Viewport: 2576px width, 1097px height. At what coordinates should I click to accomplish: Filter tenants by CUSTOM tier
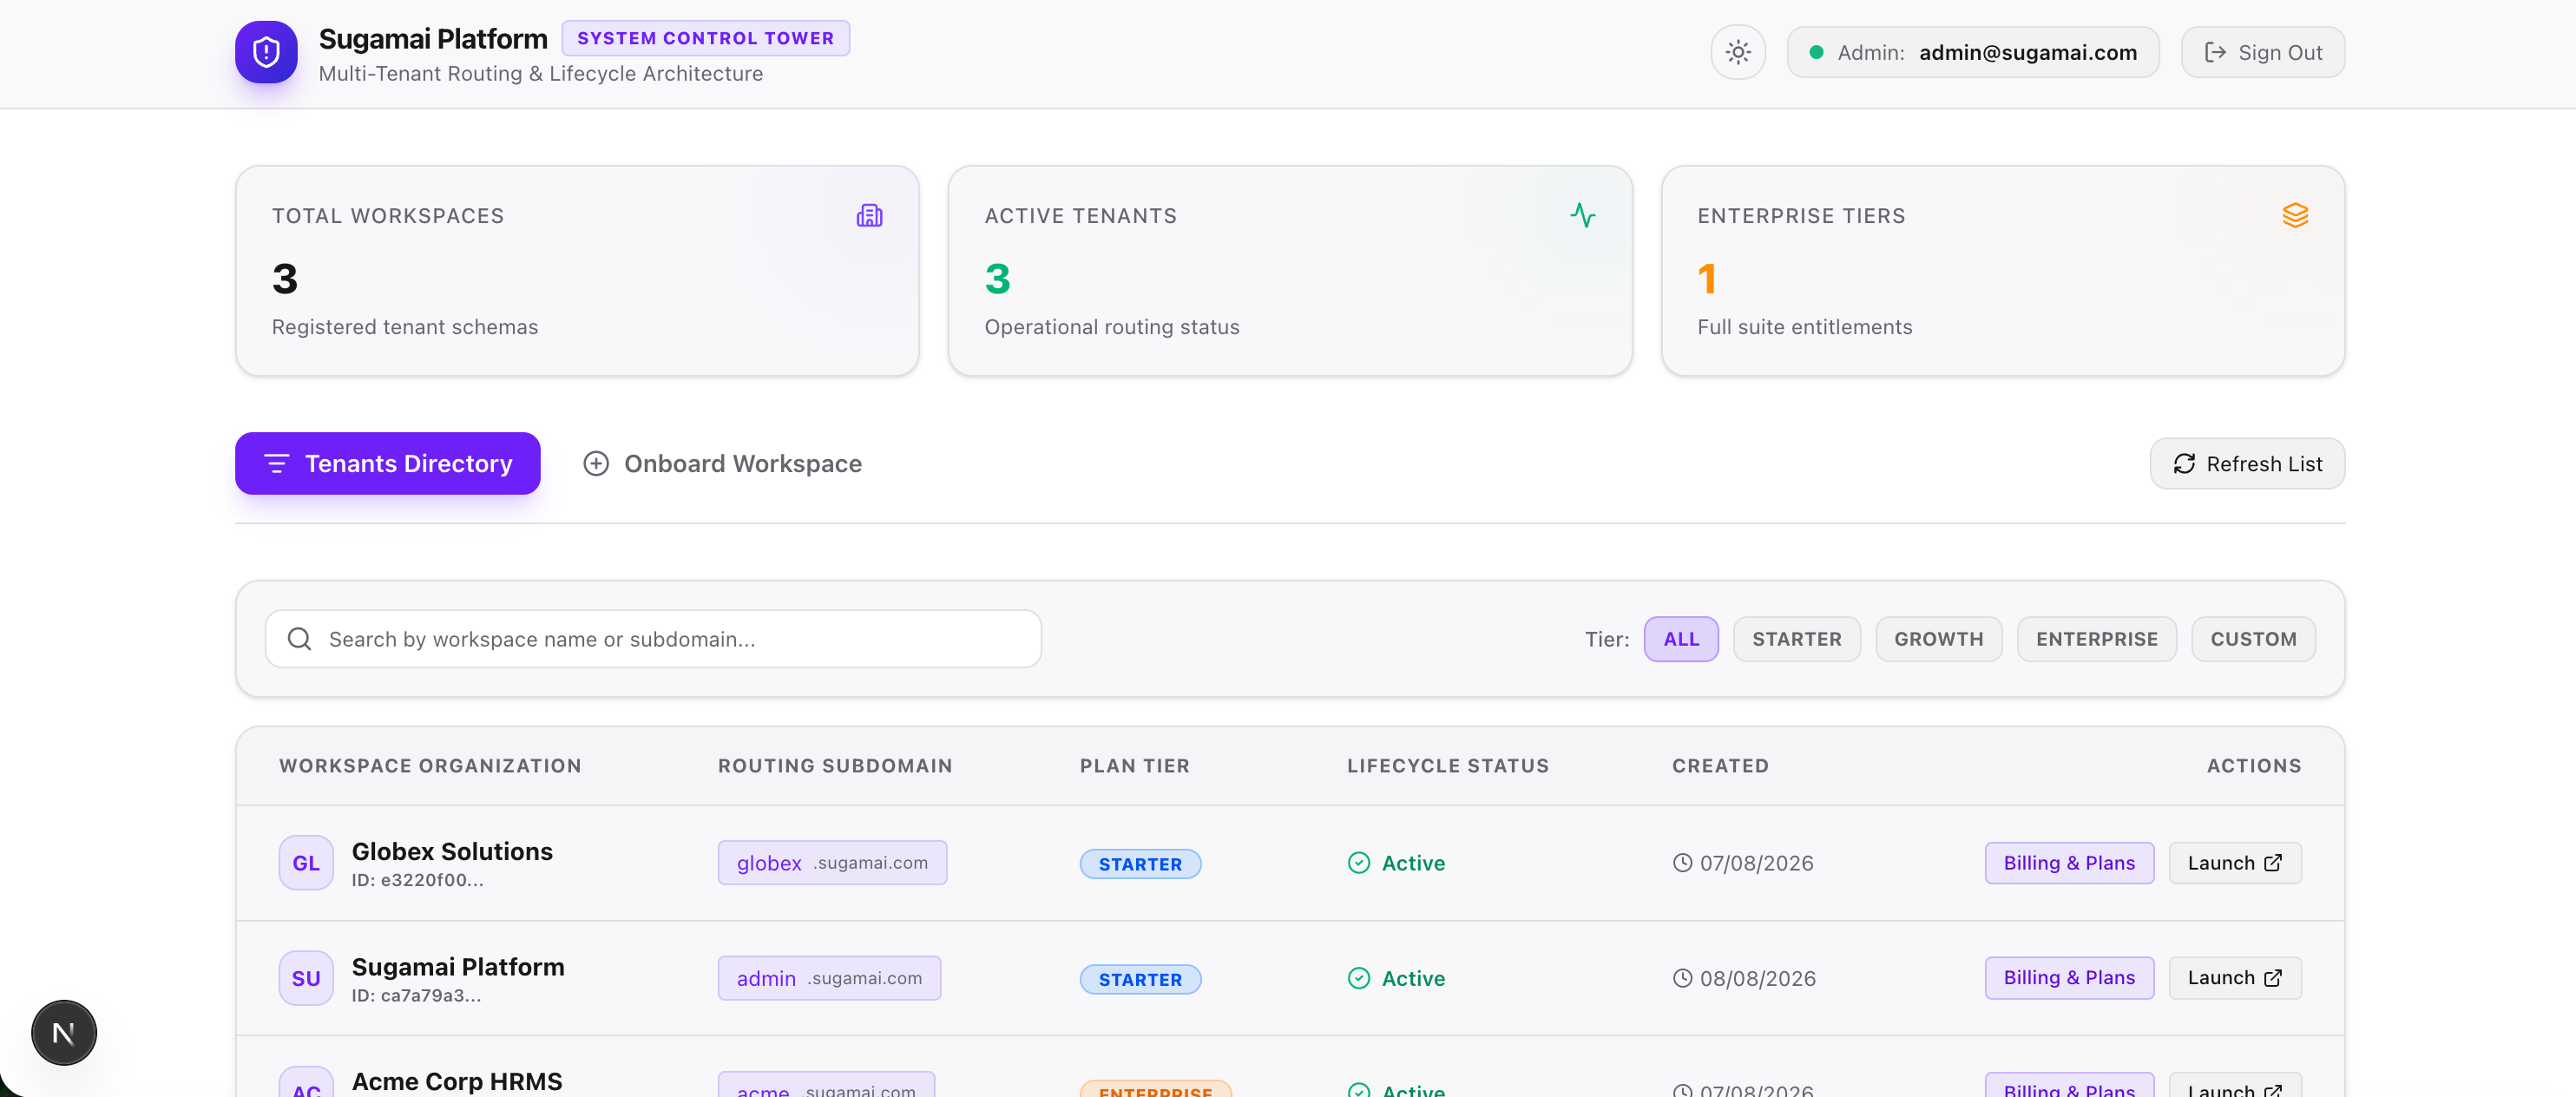pyautogui.click(x=2253, y=639)
